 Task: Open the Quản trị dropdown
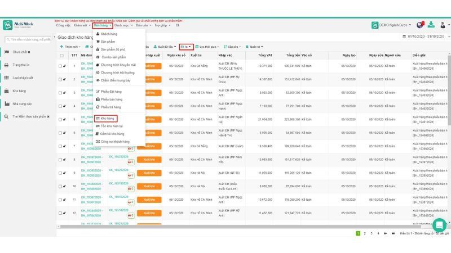point(254,47)
